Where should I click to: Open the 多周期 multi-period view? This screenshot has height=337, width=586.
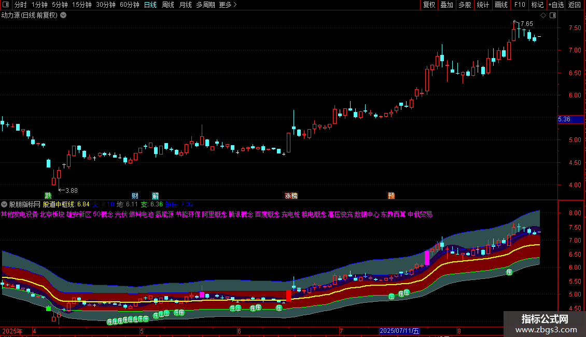205,5
